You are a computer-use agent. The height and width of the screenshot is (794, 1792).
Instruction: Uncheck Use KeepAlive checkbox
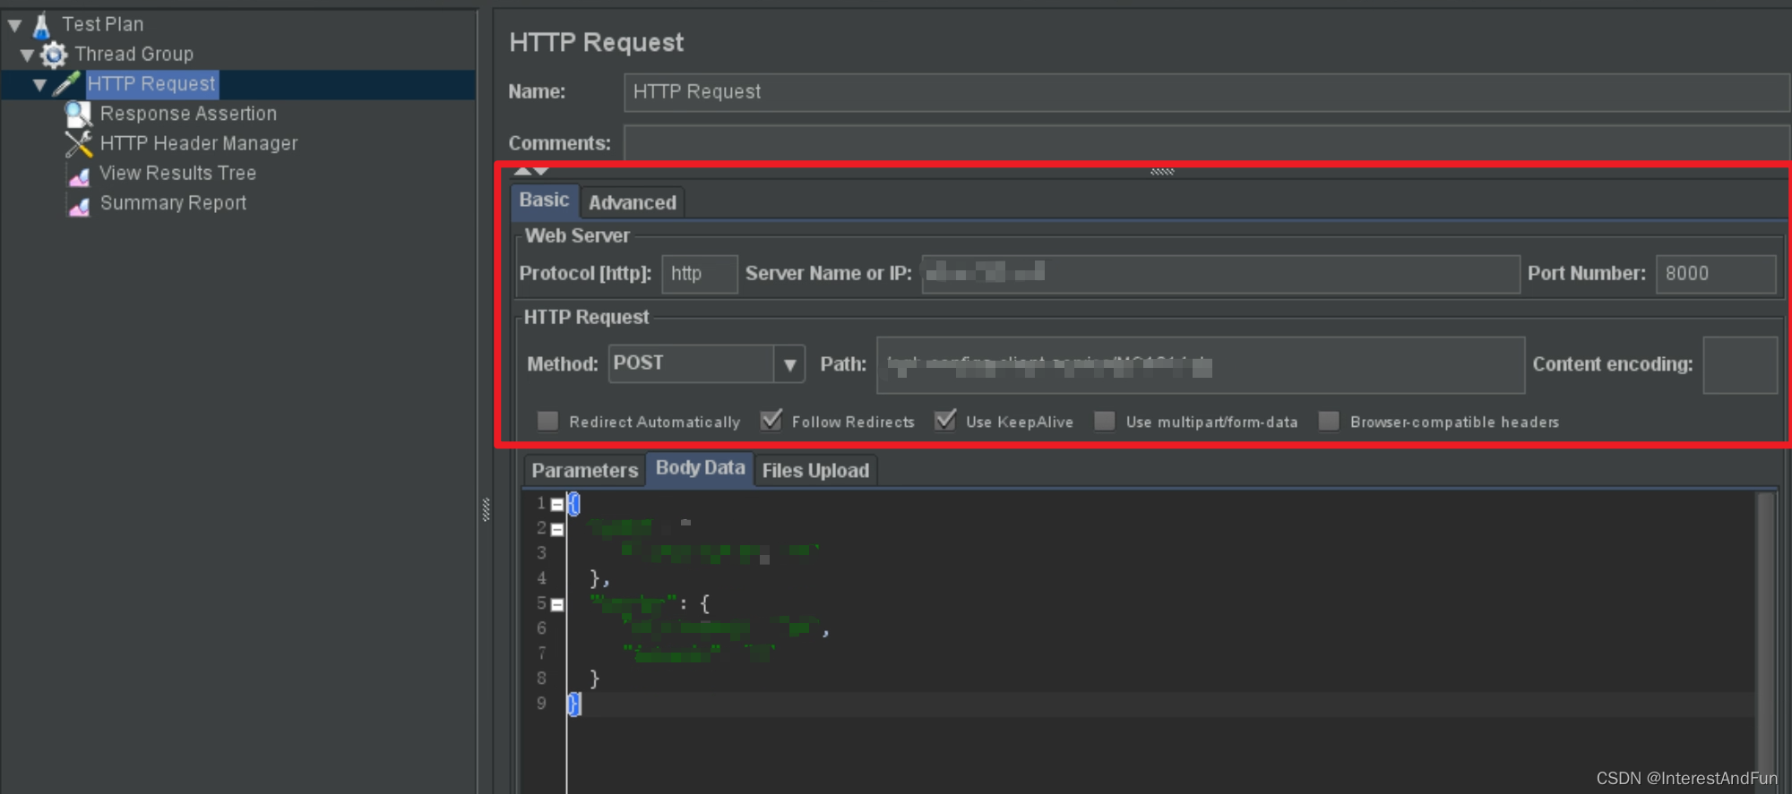point(945,420)
